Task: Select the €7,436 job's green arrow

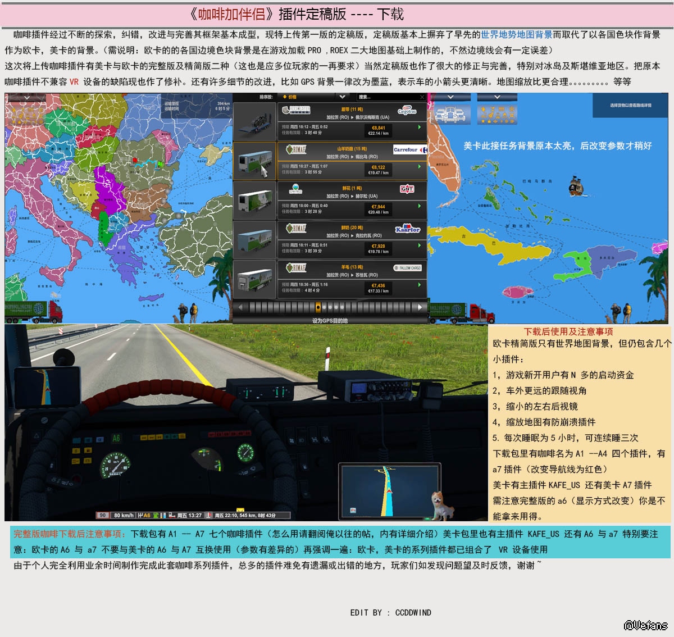Action: click(419, 285)
